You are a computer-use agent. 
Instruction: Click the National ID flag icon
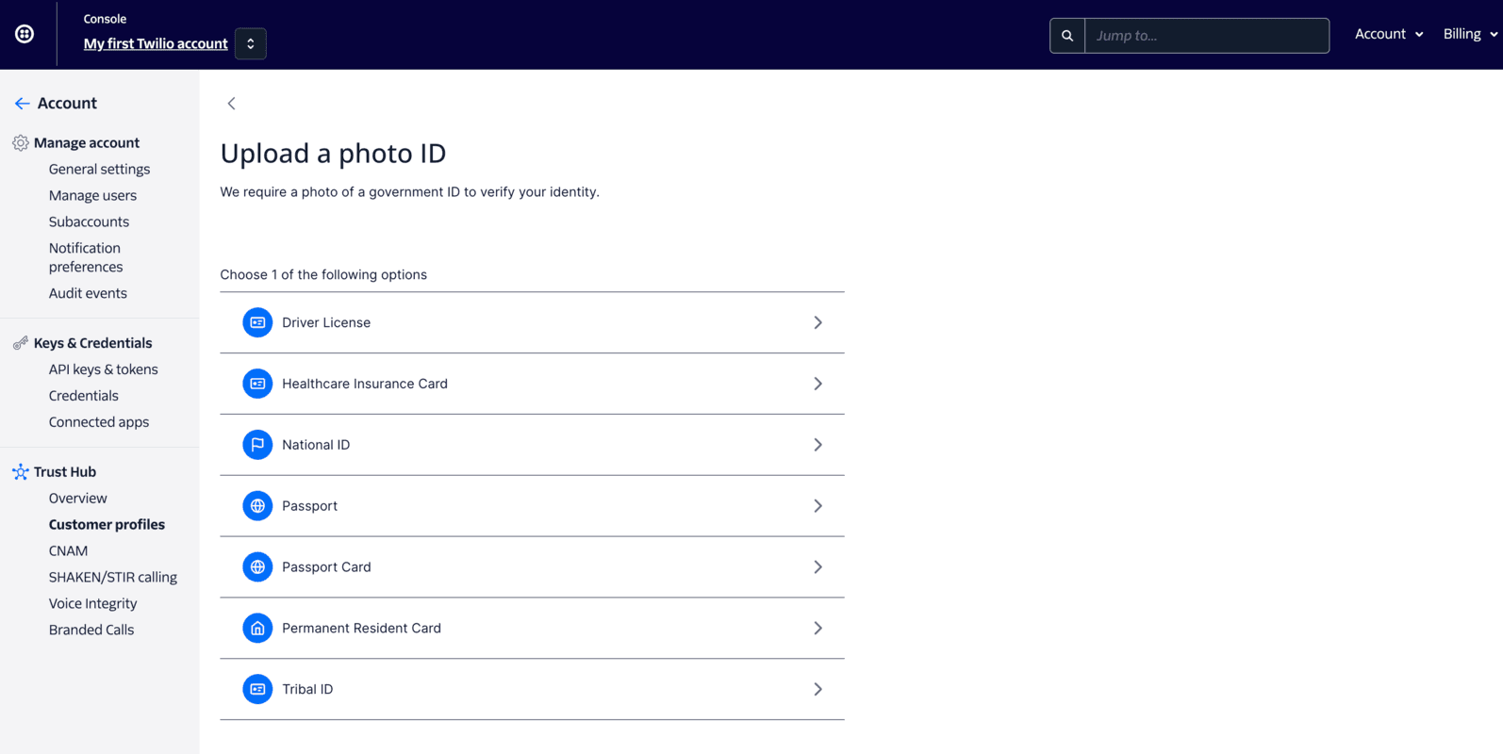(x=257, y=445)
